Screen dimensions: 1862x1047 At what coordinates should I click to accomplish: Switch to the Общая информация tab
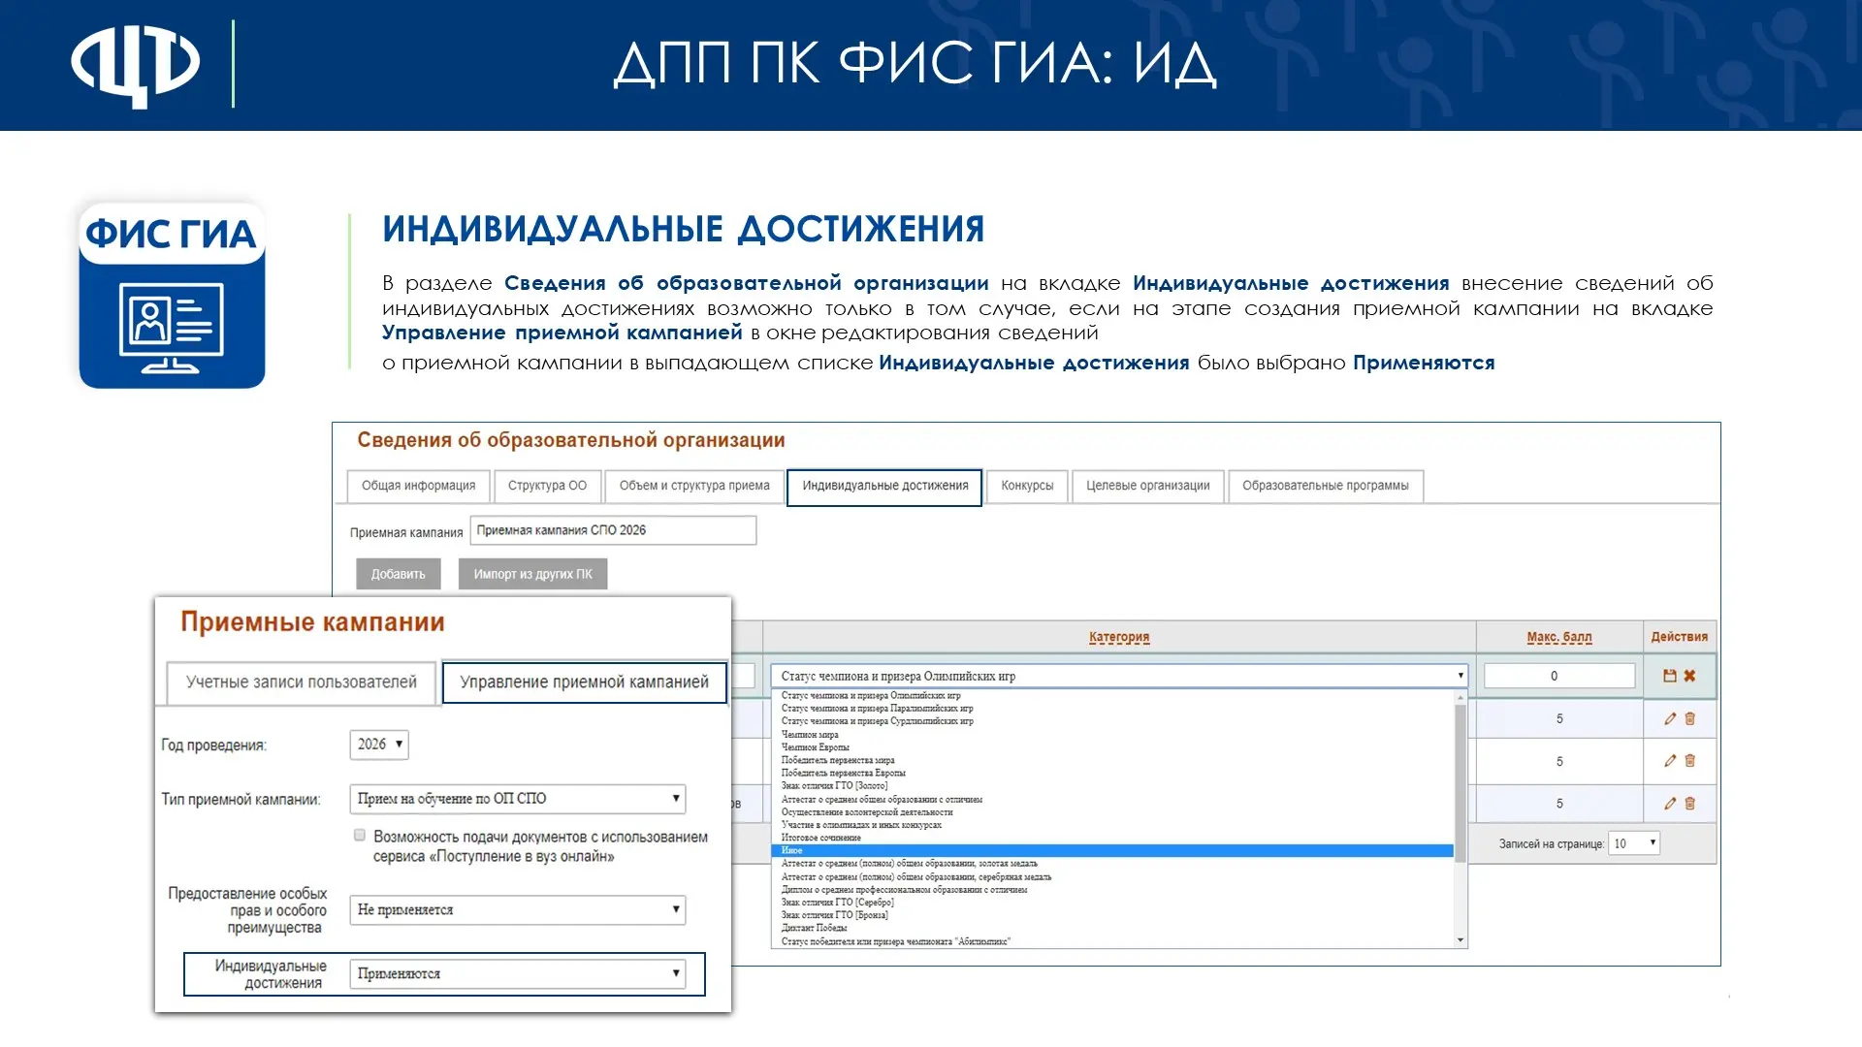click(x=419, y=486)
